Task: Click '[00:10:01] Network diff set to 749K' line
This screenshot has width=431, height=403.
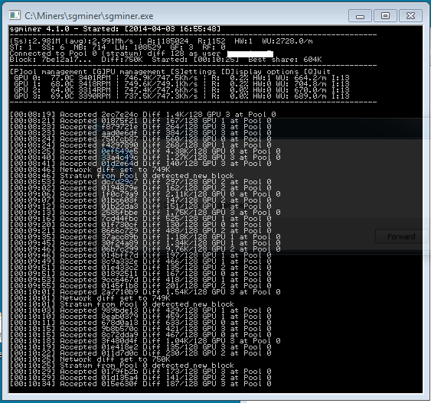Action: coord(90,298)
